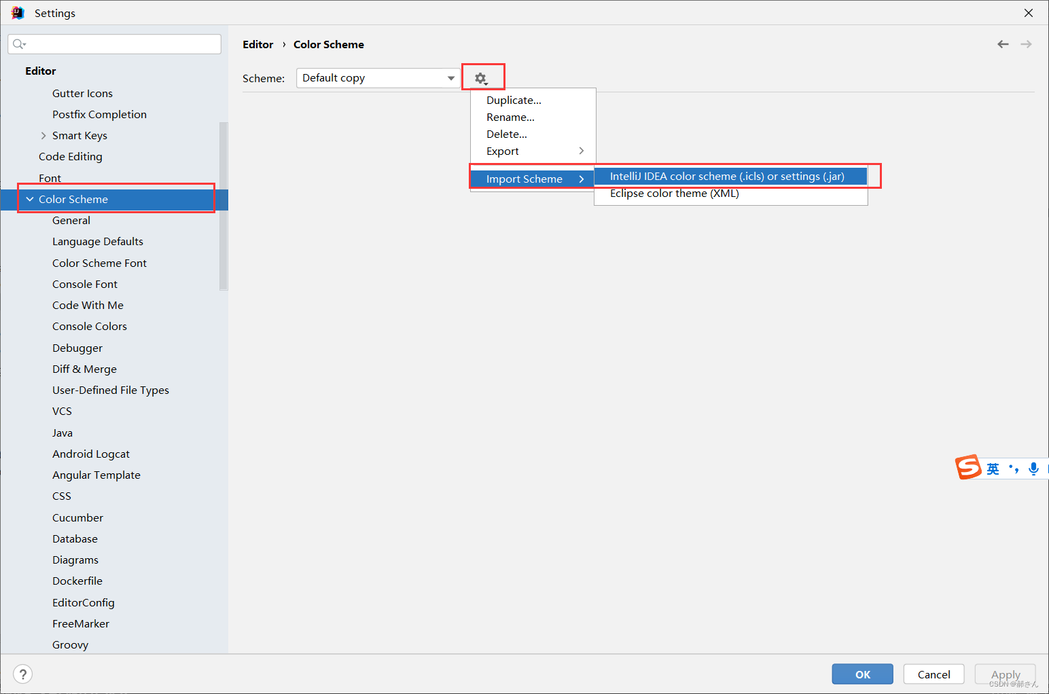Viewport: 1049px width, 694px height.
Task: Collapse the Color Scheme tree node
Action: pyautogui.click(x=30, y=199)
